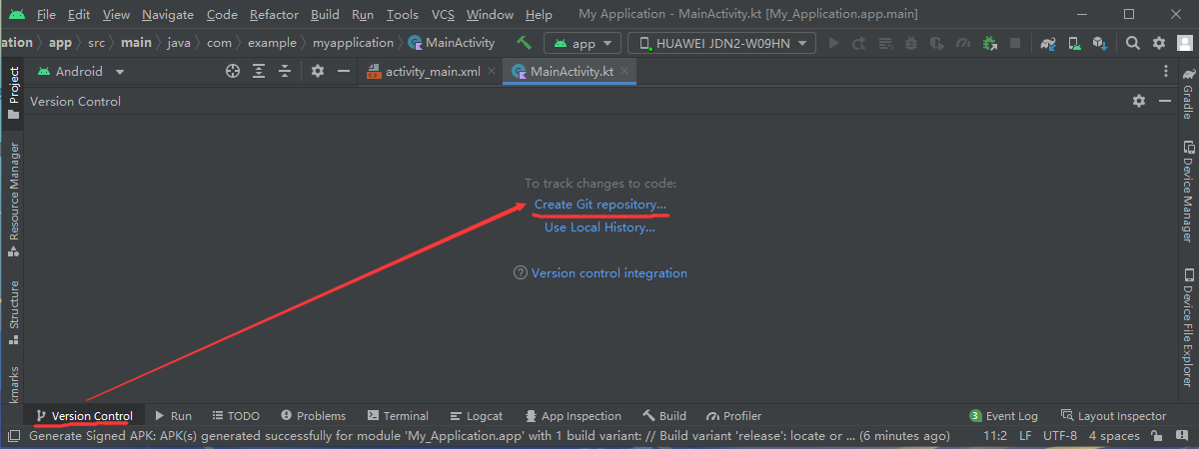Hide the Project panel with minus icon
This screenshot has height=449, width=1199.
344,71
